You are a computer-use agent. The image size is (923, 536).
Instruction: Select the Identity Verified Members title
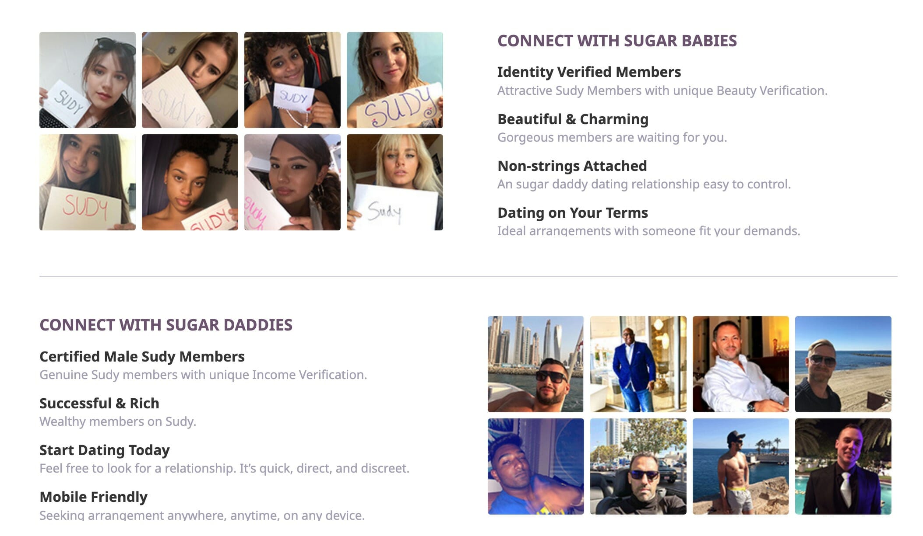589,72
